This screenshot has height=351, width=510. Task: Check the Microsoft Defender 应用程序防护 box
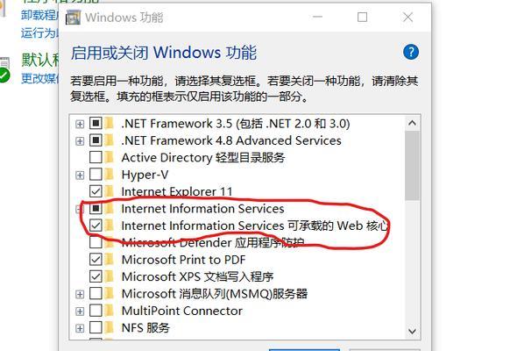(x=96, y=242)
